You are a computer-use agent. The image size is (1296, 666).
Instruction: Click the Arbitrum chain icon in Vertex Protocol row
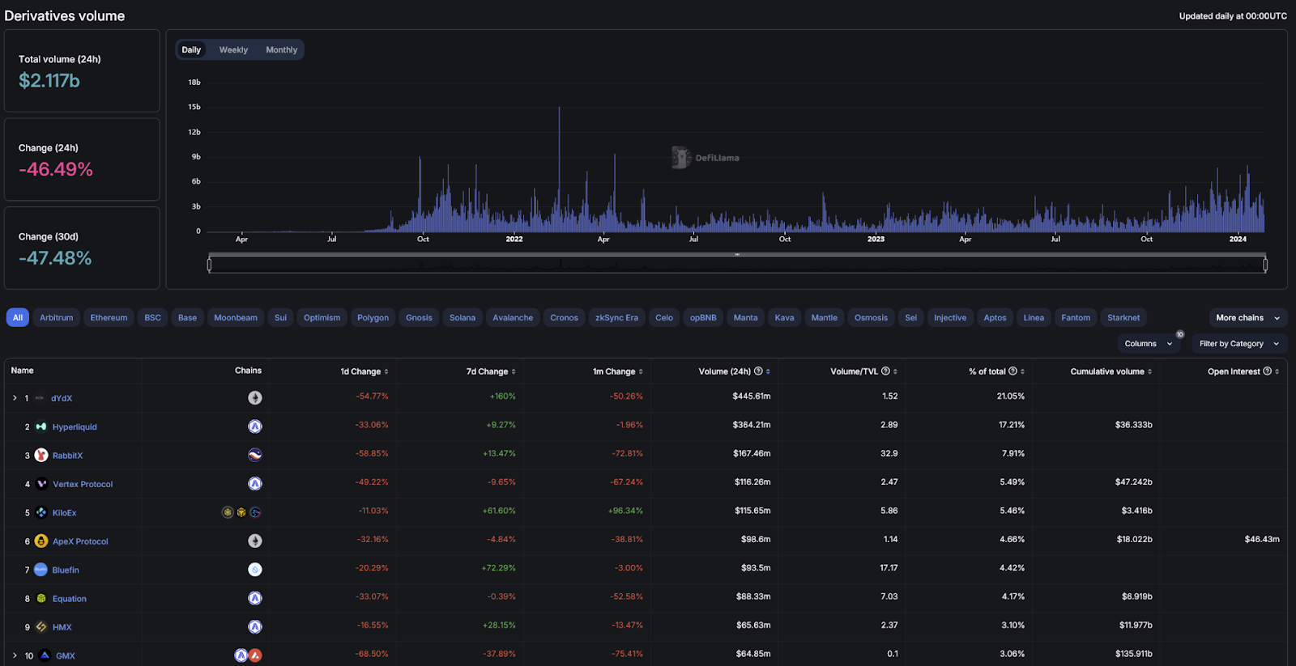[x=255, y=484]
